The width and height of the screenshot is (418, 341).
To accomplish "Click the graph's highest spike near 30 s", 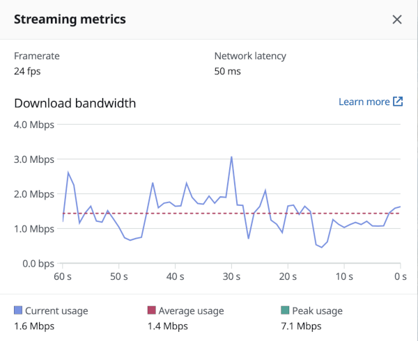I will 231,157.
